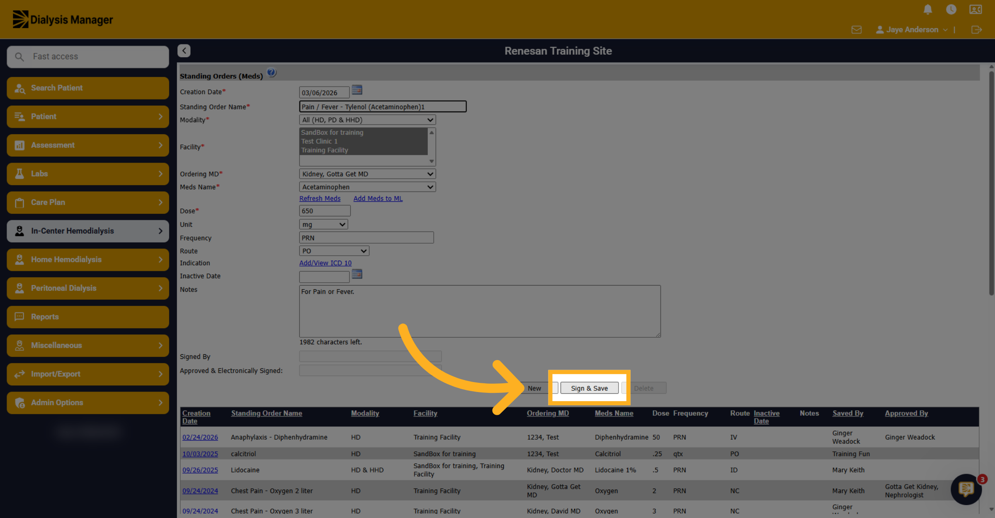The height and width of the screenshot is (518, 995).
Task: Open the Modality dropdown
Action: click(x=367, y=120)
